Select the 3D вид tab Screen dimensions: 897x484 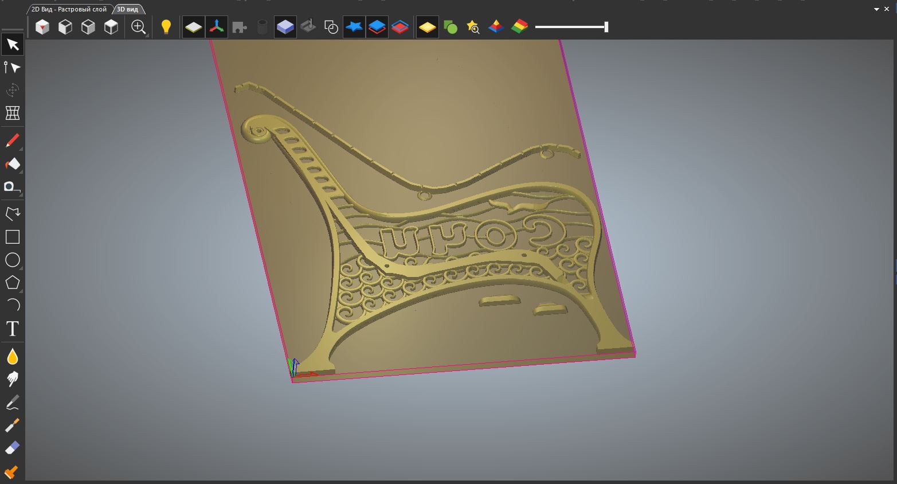128,9
